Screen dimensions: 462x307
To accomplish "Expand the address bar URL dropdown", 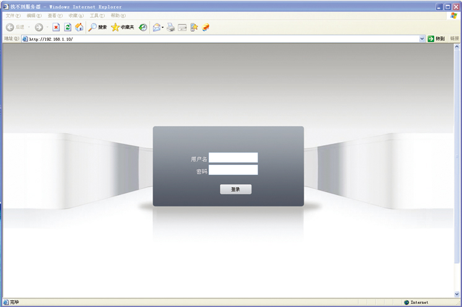I will pos(422,39).
